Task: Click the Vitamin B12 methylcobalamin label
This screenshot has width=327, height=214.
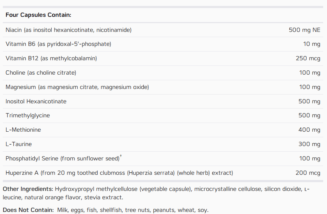Action: pyautogui.click(x=51, y=58)
